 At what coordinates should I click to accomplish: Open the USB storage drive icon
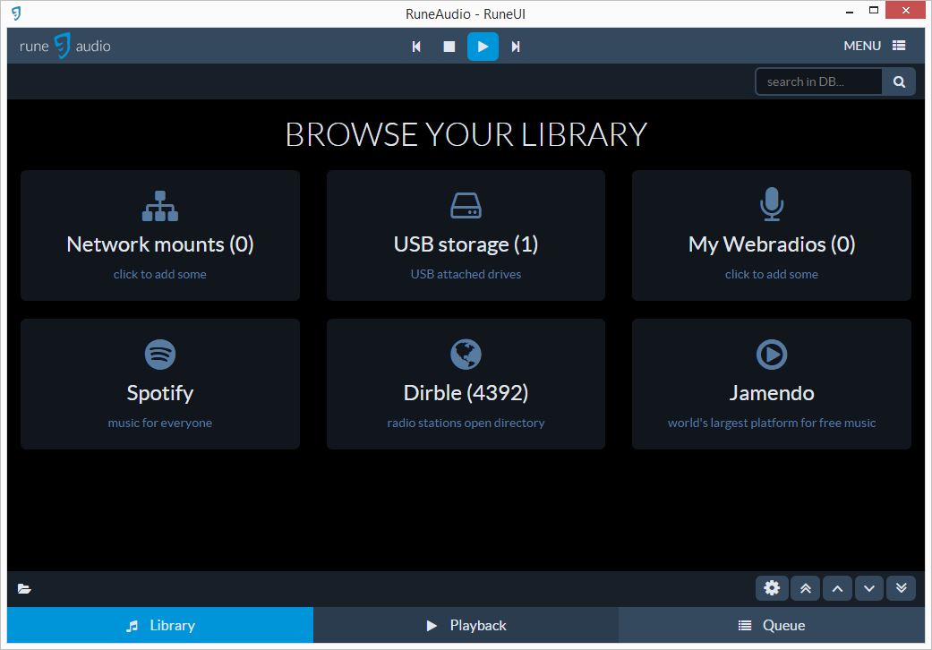pos(466,206)
